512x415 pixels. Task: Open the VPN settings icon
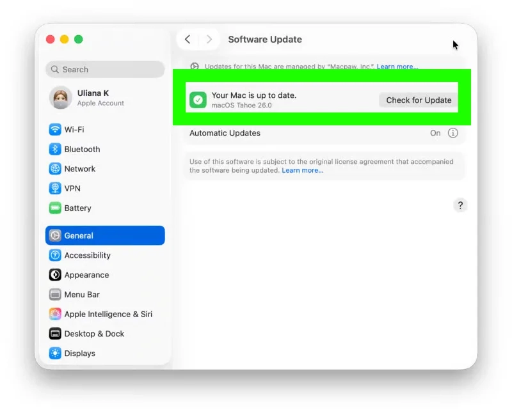tap(55, 189)
